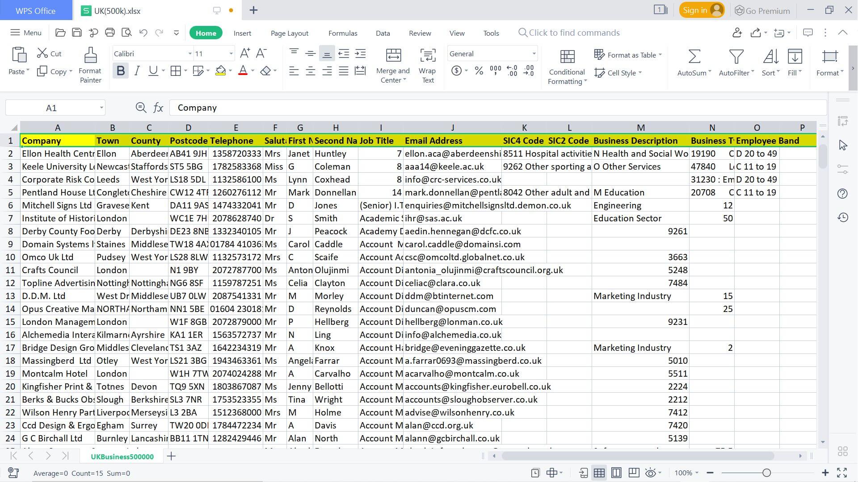
Task: Click the Sign in button
Action: point(702,10)
